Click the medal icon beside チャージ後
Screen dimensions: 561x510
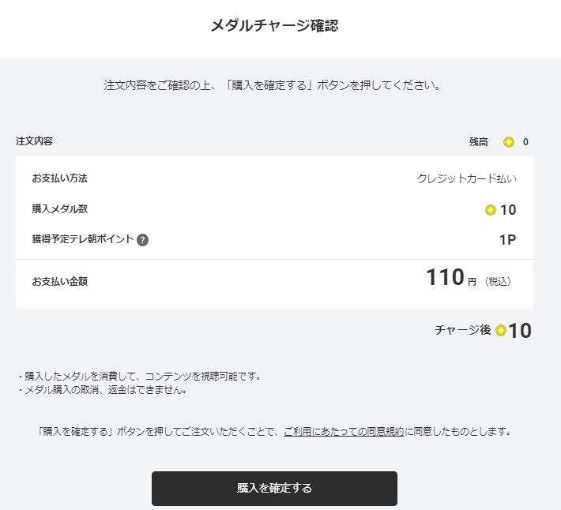(x=501, y=330)
